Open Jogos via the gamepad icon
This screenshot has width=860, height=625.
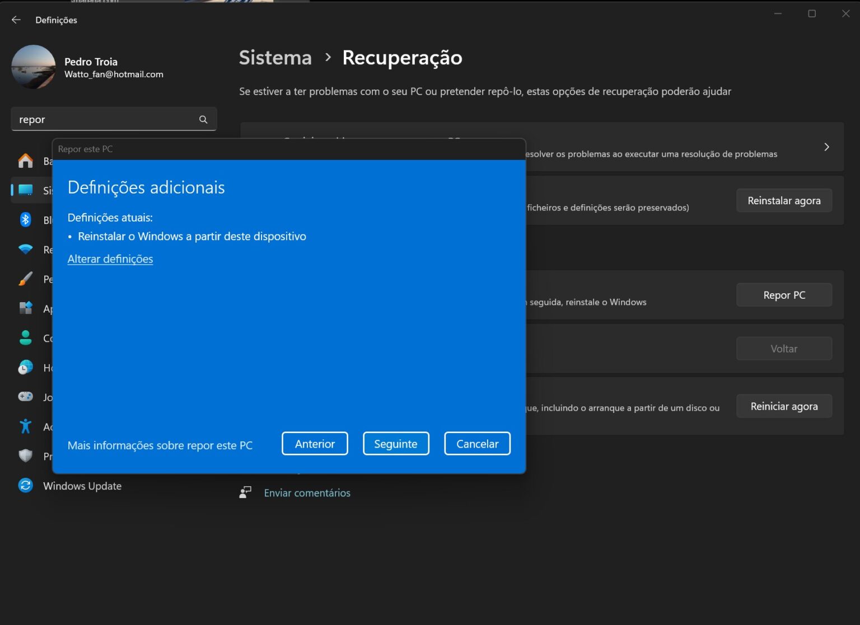pyautogui.click(x=26, y=396)
